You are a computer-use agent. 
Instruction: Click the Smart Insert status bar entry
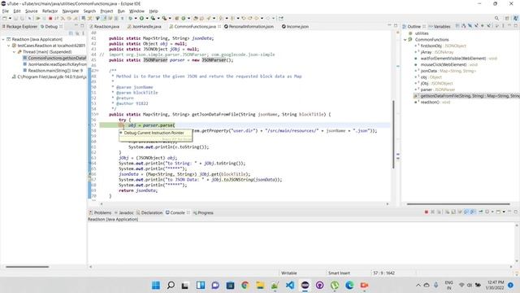[339, 273]
